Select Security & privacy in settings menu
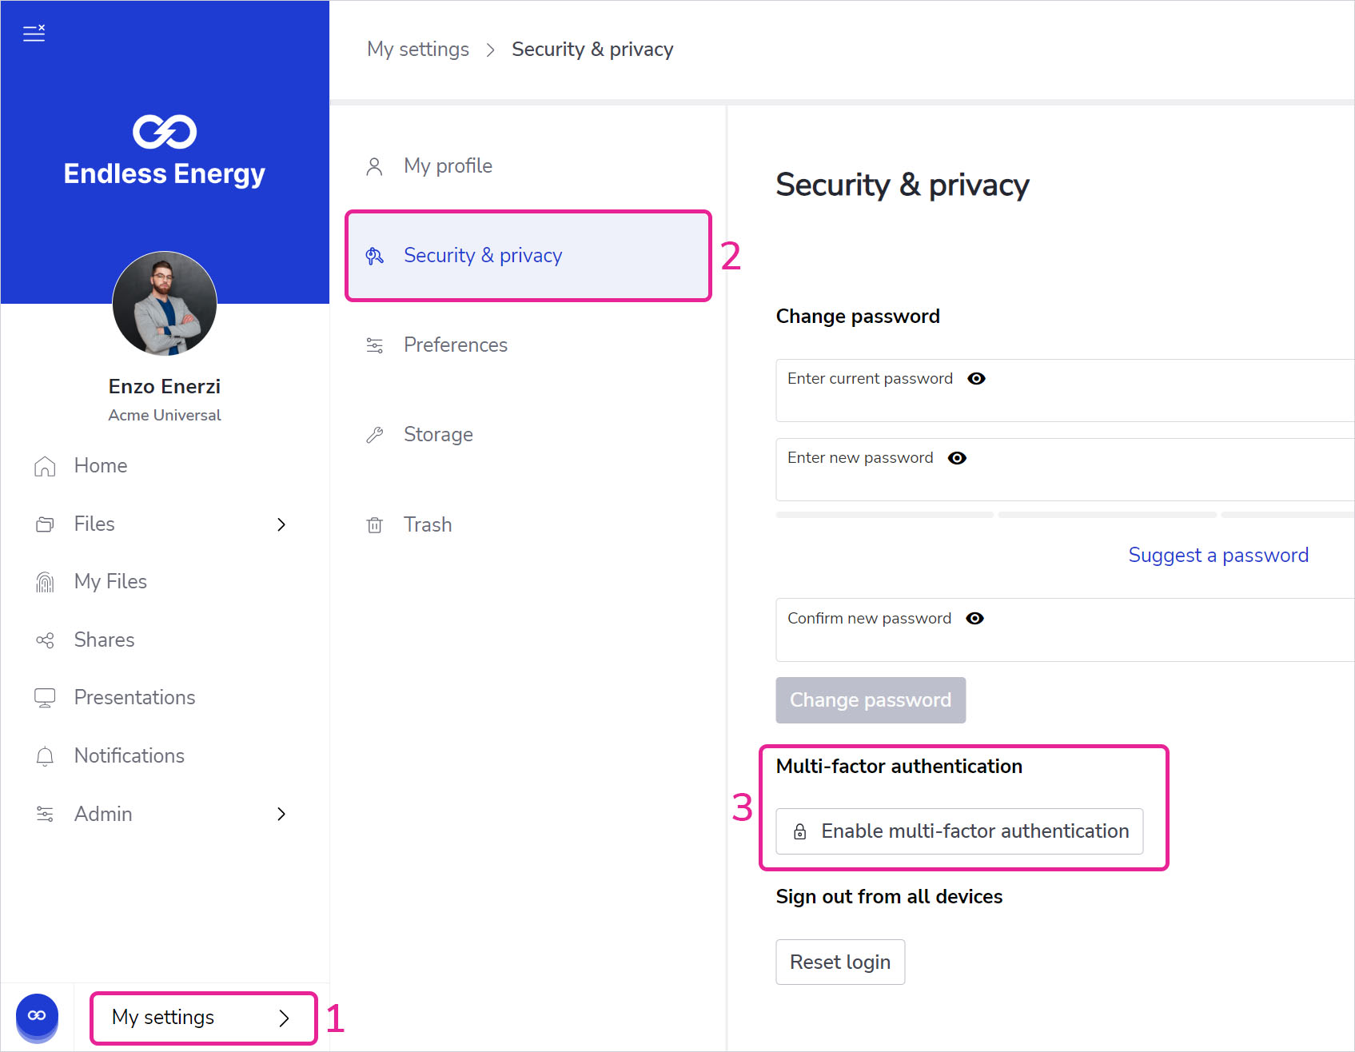 pyautogui.click(x=483, y=255)
